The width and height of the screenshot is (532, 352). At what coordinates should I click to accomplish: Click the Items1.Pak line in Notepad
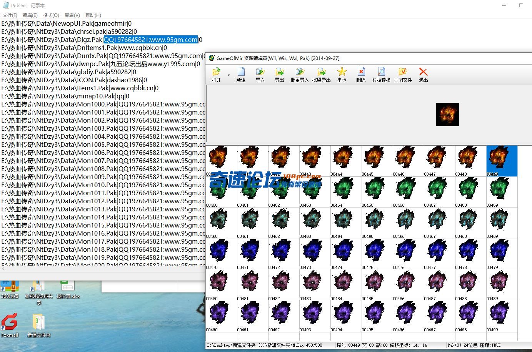point(80,88)
